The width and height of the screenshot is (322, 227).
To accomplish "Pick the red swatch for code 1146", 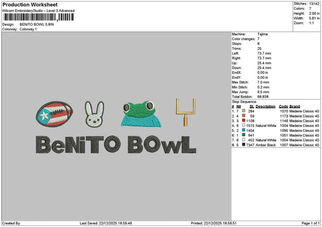I will point(244,120).
